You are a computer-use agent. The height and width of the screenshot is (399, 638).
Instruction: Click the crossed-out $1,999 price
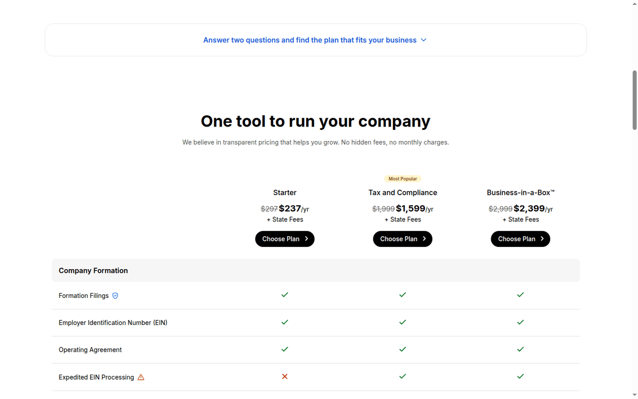(x=383, y=209)
